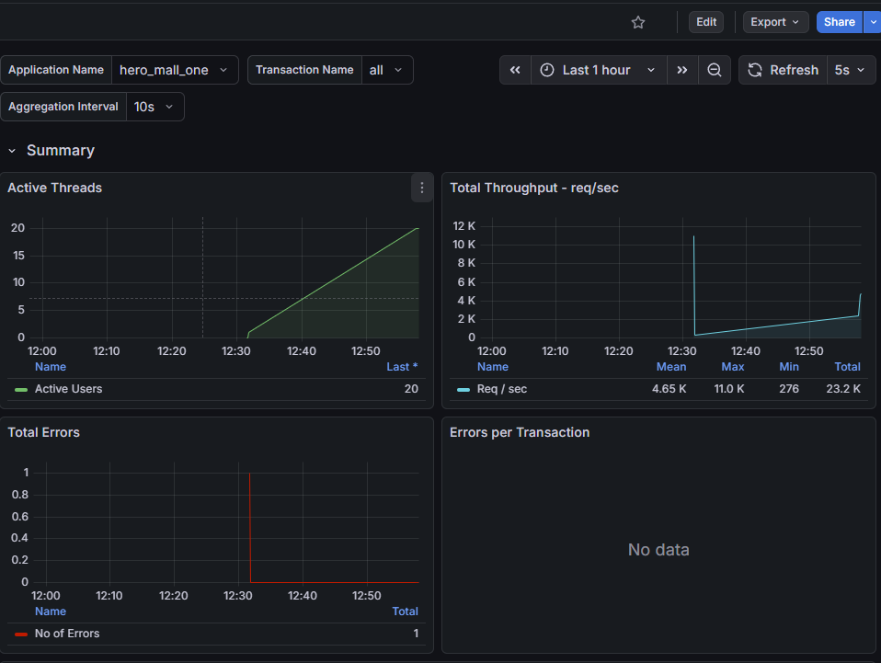Toggle the Active Users legend series

point(68,389)
